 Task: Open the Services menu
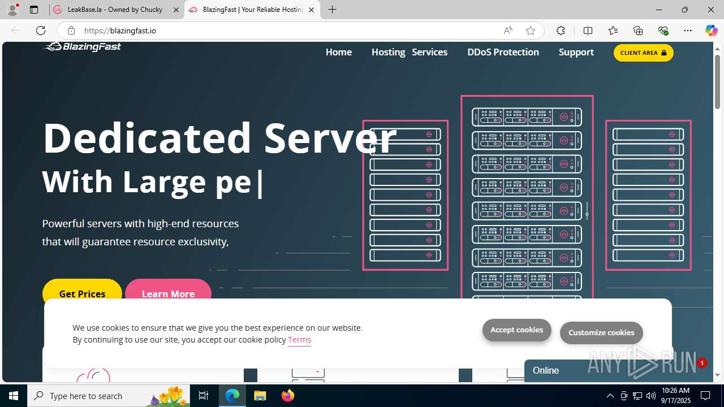429,52
